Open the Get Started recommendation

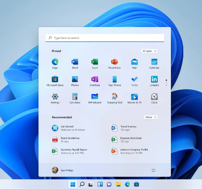pyautogui.click(x=69, y=128)
